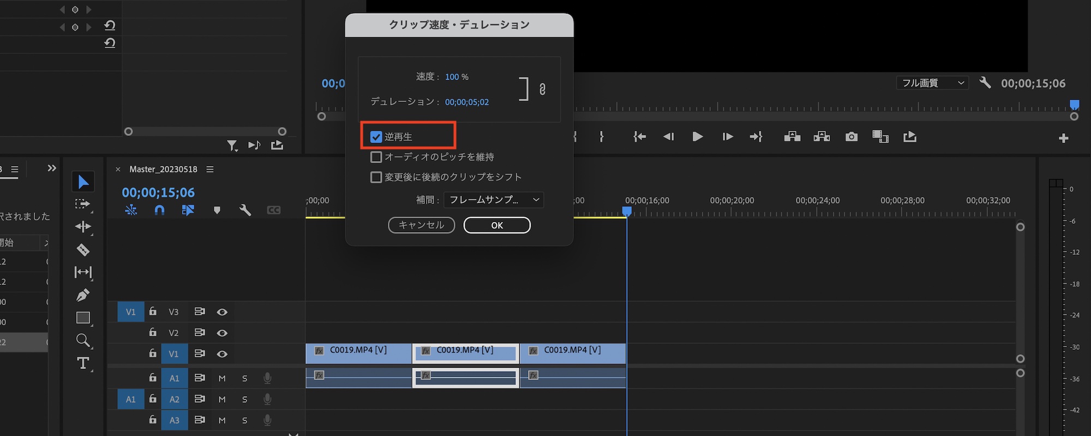Click the Program monitor blue playhead
Viewport: 1091px width, 436px height.
pyautogui.click(x=1074, y=105)
